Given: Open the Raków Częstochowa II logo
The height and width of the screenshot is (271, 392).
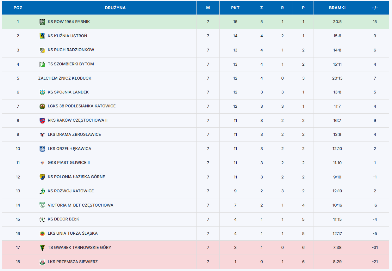Looking at the screenshot, I should pos(42,120).
